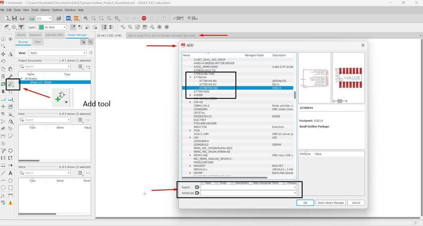Click the Errors warning triangle icon

(x=10, y=203)
